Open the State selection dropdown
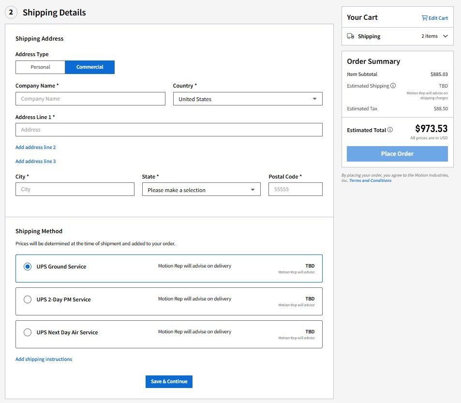This screenshot has height=403, width=461. 201,190
